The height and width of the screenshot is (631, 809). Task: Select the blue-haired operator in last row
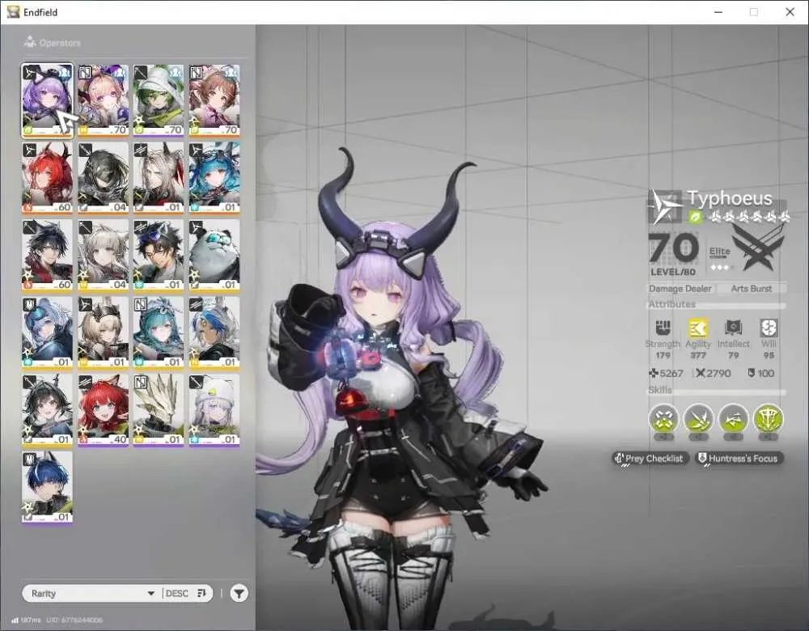pos(47,487)
